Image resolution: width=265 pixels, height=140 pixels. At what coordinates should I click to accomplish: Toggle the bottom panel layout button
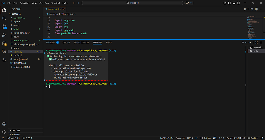pyautogui.click(x=234, y=3)
